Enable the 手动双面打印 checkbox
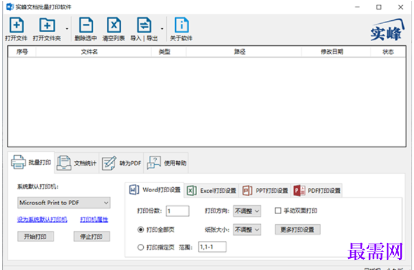414x270 pixels. point(278,211)
